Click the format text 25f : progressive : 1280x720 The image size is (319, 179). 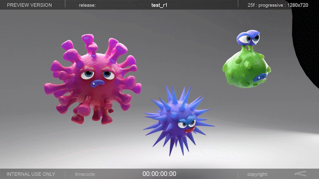pos(278,5)
